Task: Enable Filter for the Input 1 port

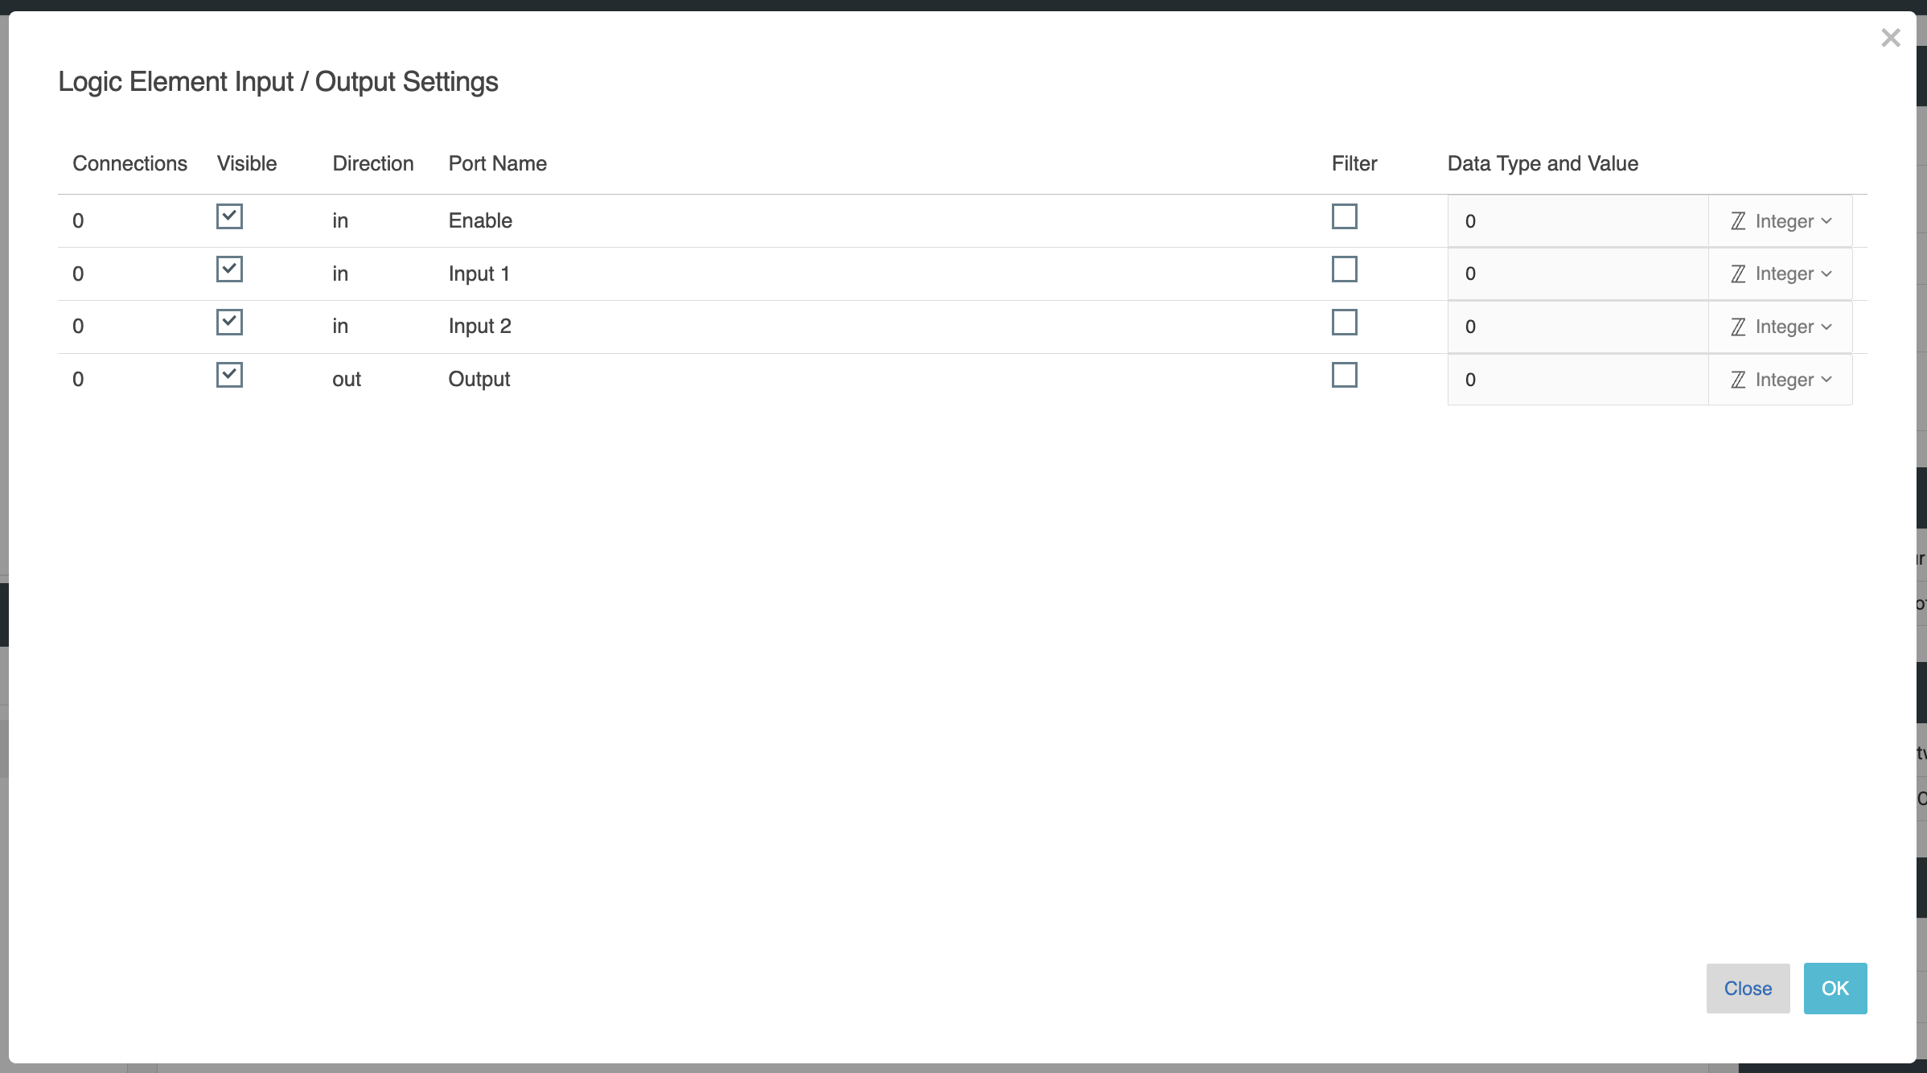Action: pyautogui.click(x=1344, y=269)
